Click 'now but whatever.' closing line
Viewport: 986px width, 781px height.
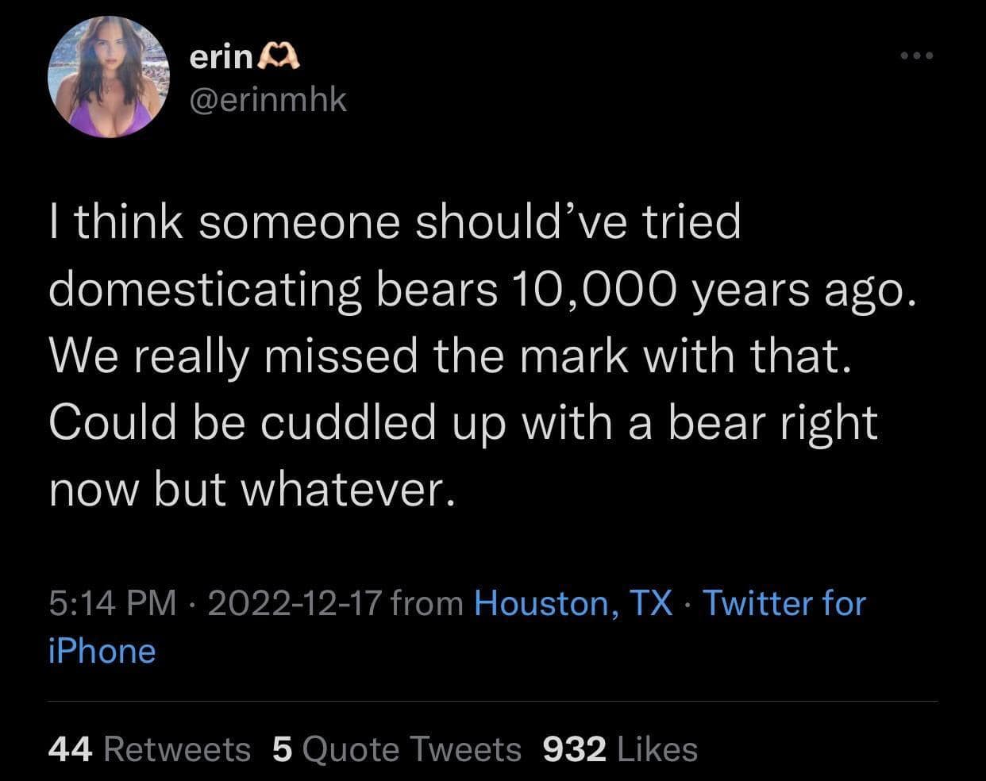[x=253, y=490]
